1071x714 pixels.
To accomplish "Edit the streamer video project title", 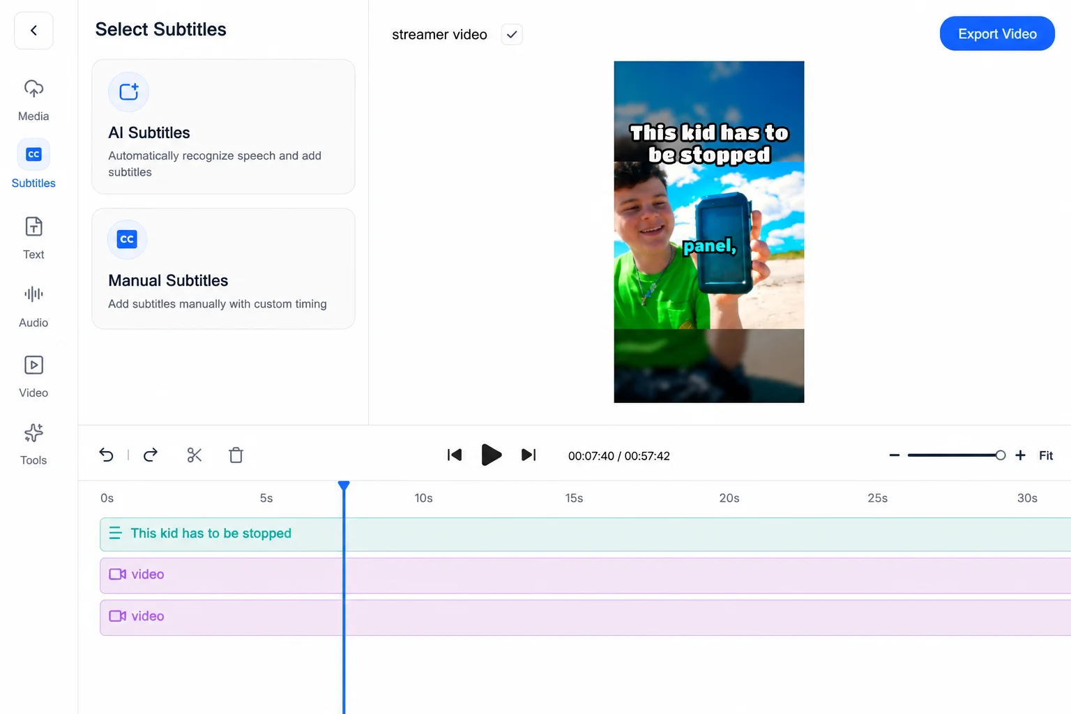I will 439,34.
